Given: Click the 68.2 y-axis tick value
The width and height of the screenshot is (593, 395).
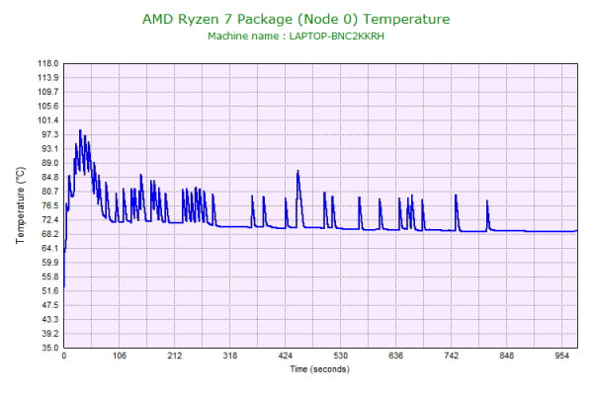Looking at the screenshot, I should (50, 234).
